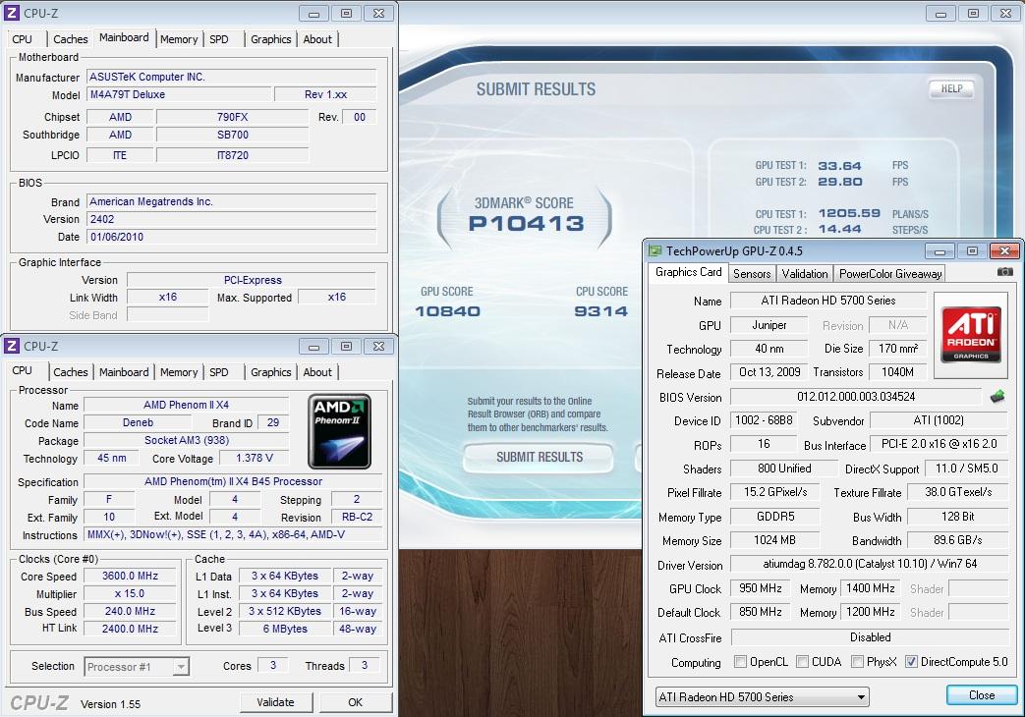Click the Bus Interface PCI-E 2.0 x16 field
This screenshot has width=1025, height=717.
939,445
